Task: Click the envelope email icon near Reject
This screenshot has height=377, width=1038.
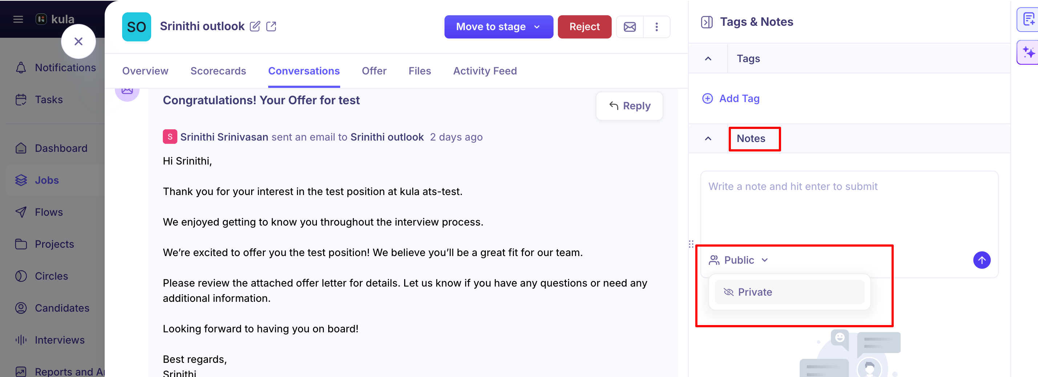Action: tap(629, 27)
